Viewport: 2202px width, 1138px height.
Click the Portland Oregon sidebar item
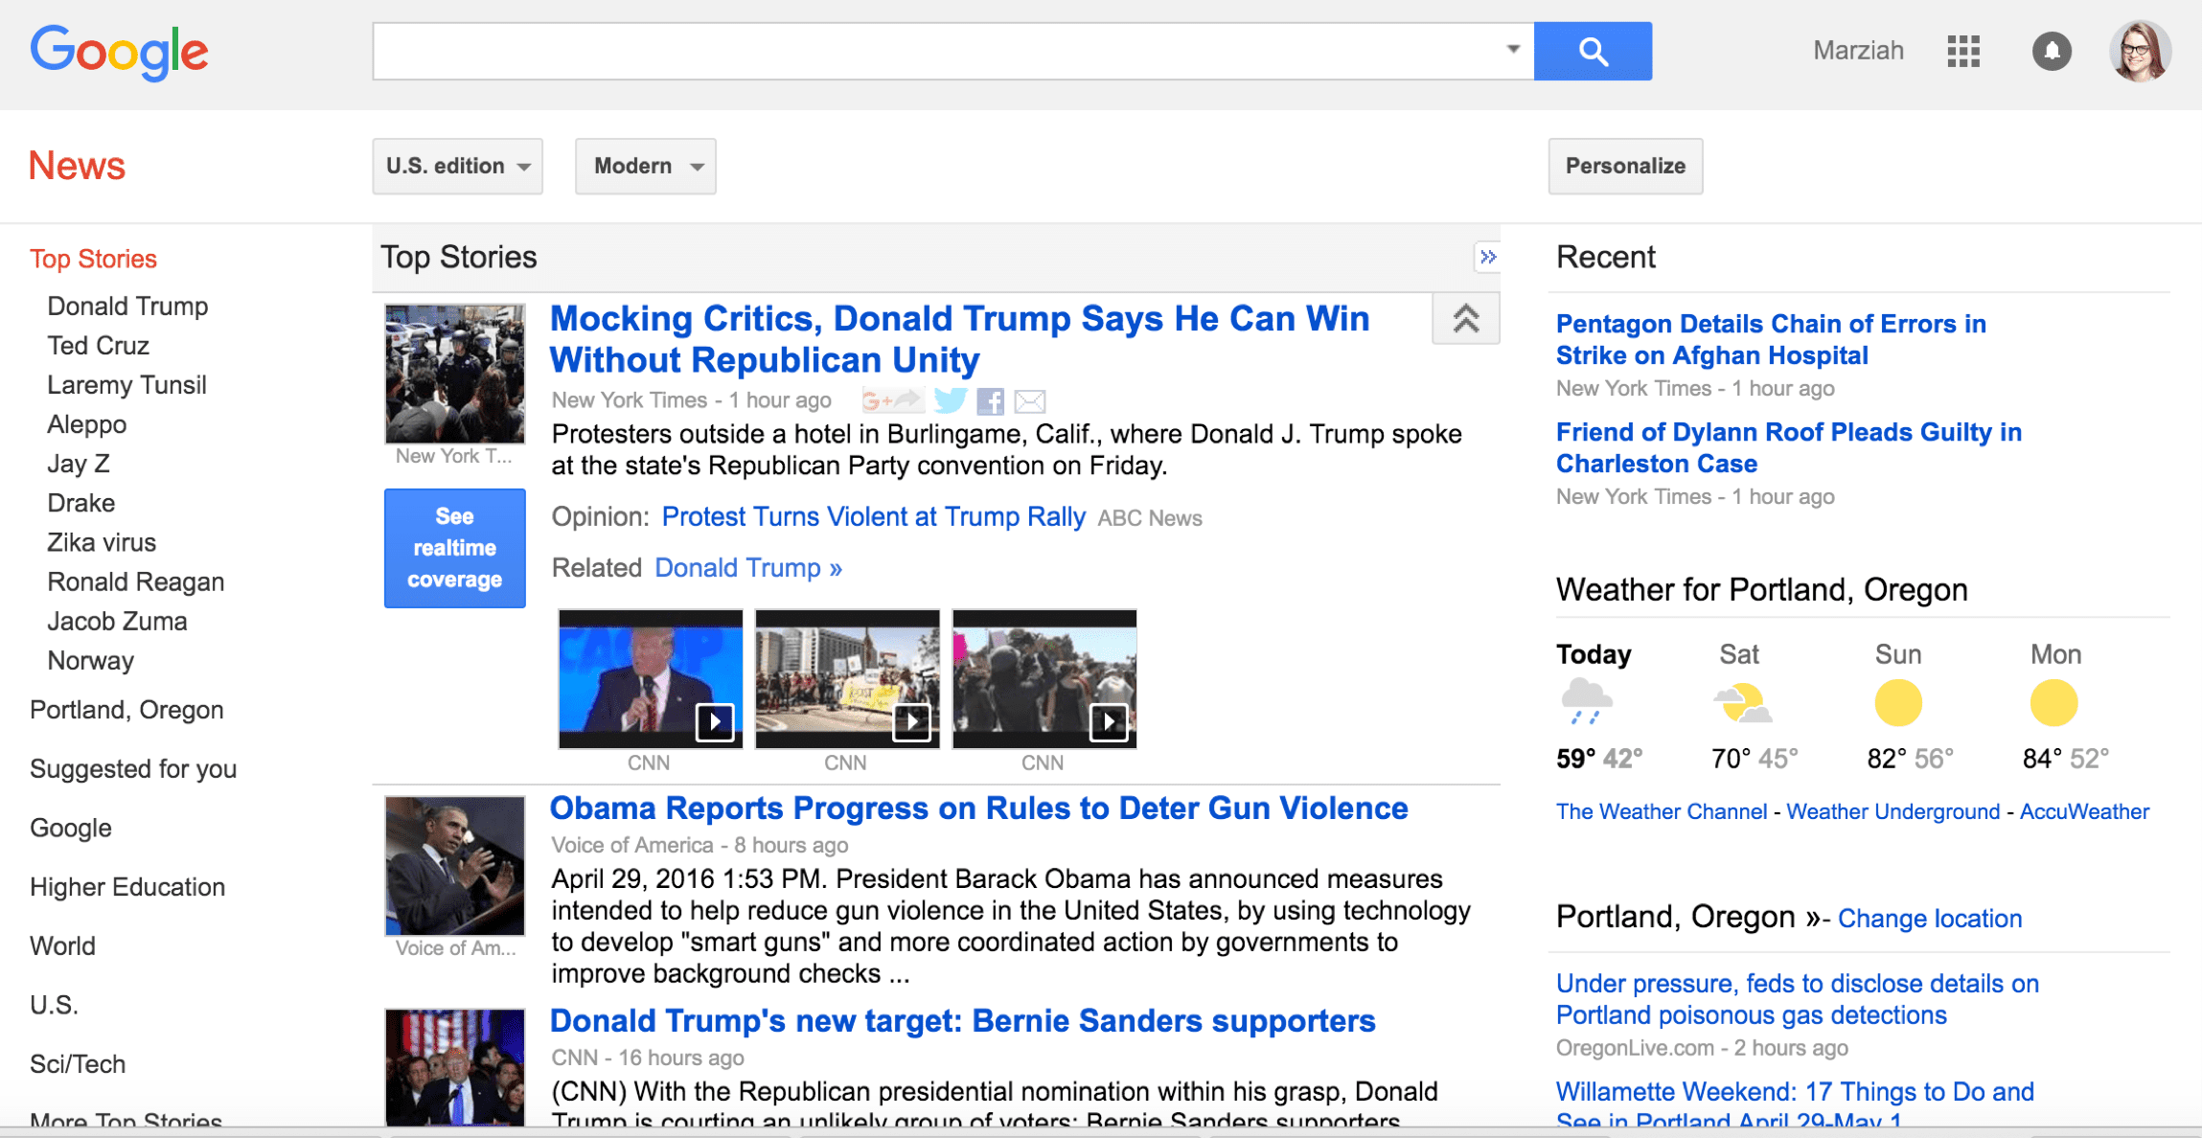point(126,710)
